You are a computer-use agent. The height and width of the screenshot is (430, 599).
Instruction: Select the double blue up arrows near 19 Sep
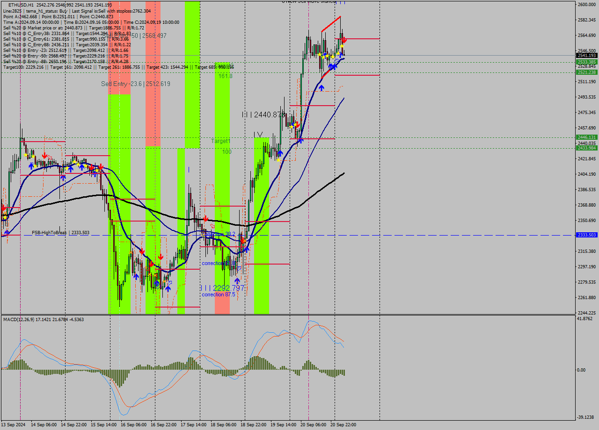coord(332,66)
